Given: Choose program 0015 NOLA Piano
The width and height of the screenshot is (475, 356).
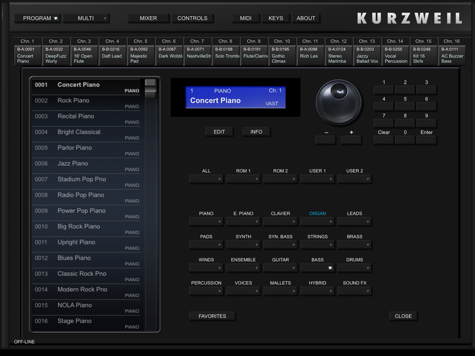Looking at the screenshot, I should [x=86, y=308].
